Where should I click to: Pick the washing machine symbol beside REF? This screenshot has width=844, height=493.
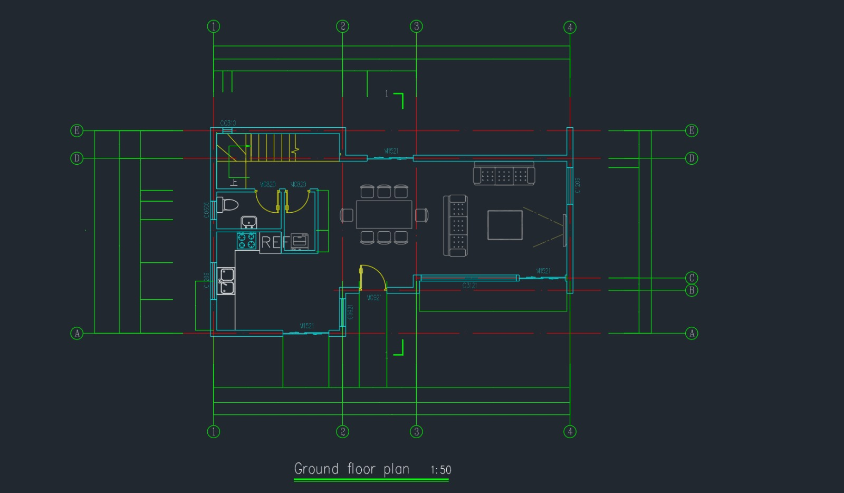tap(300, 241)
